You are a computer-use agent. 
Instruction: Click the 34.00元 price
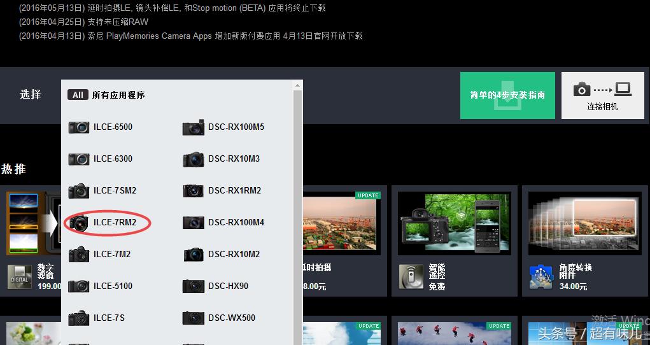coord(573,286)
